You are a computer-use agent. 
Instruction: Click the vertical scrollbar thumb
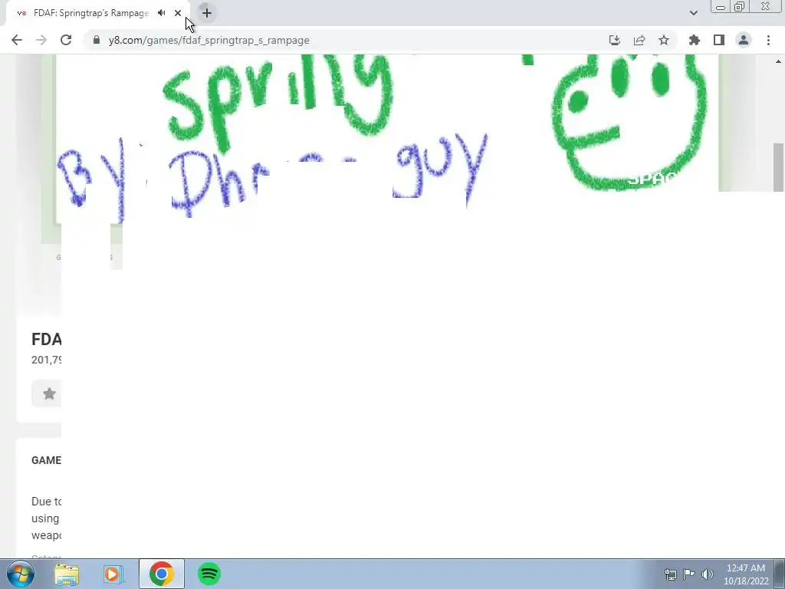(779, 167)
